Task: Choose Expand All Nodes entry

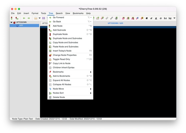Action: tap(70, 80)
